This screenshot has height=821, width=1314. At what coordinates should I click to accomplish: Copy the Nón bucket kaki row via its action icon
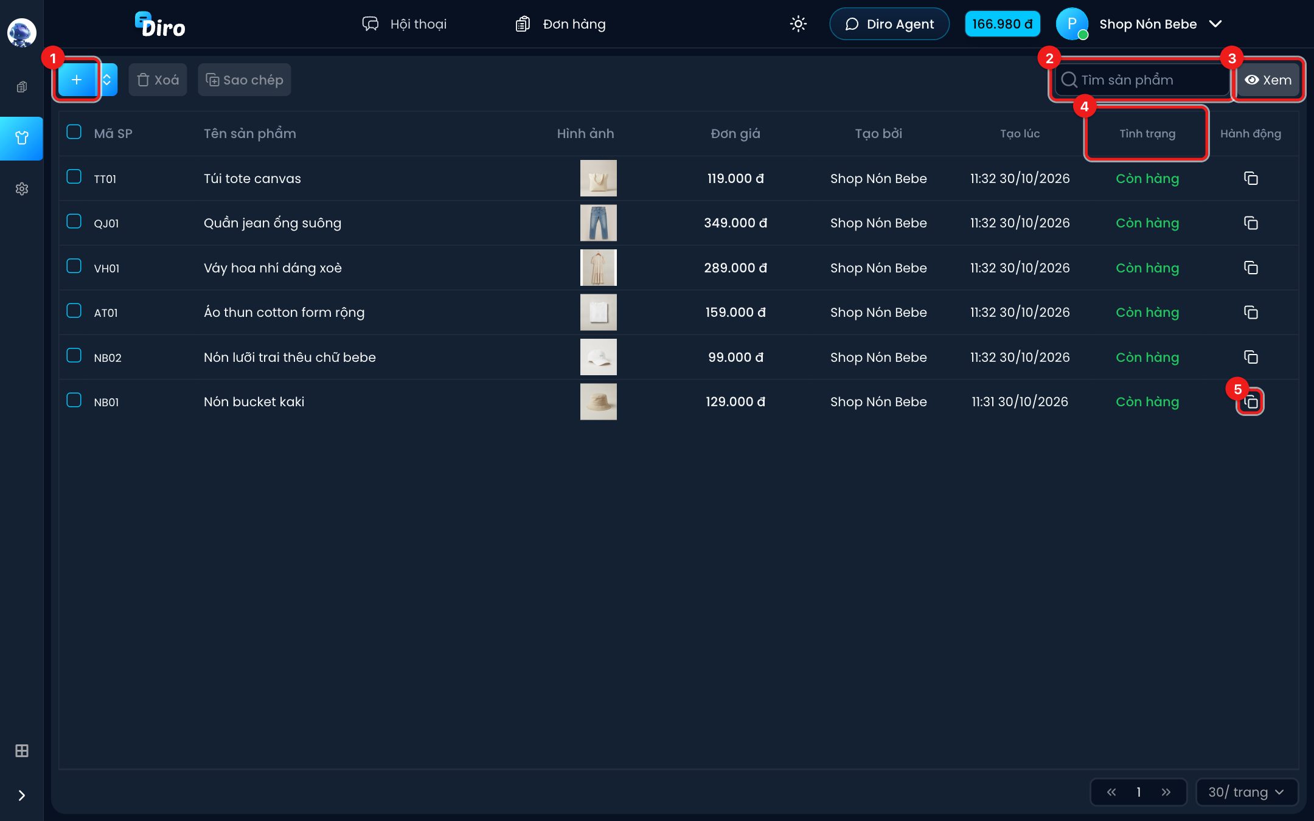1251,402
